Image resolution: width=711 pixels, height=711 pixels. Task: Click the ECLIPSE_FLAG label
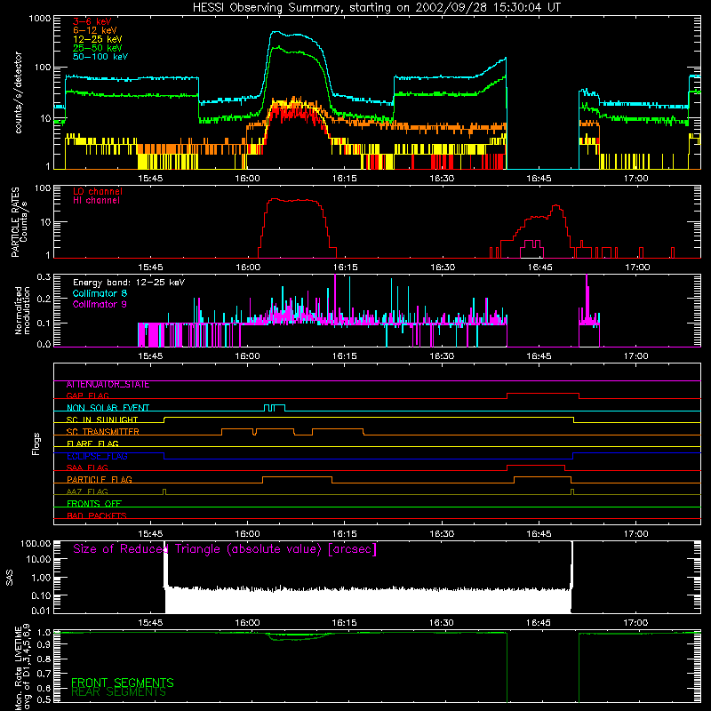[97, 456]
